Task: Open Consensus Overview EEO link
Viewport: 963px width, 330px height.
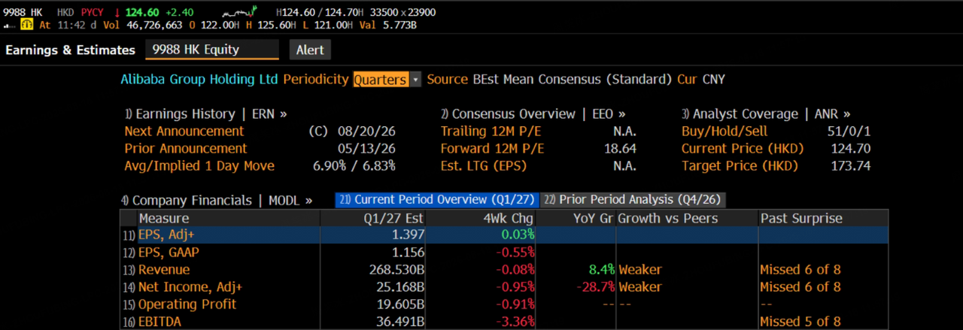Action: (x=533, y=114)
